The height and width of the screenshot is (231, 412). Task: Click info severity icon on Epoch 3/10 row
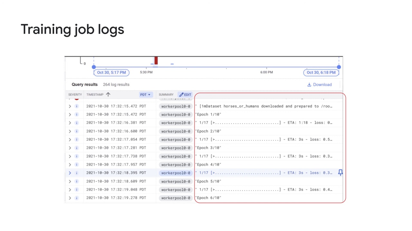[x=77, y=148]
